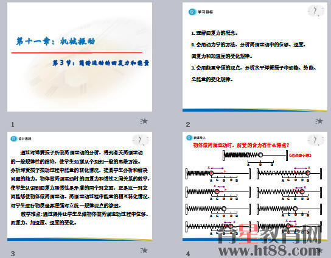Click slide number 1 label

[x=13, y=124]
